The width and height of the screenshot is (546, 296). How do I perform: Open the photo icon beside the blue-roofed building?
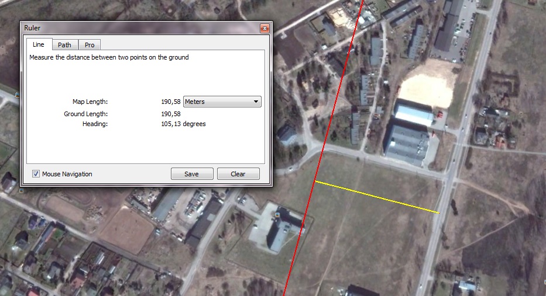(277, 215)
